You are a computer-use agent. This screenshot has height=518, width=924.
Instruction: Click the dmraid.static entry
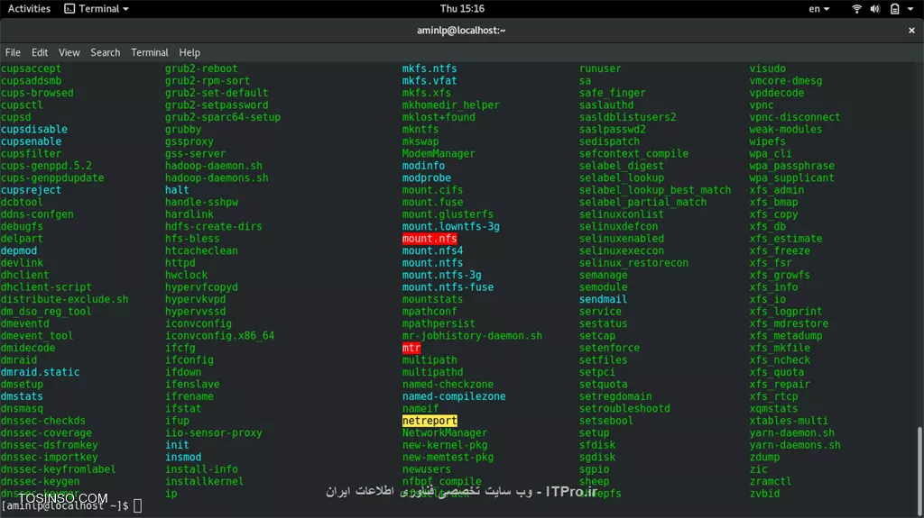pos(40,372)
